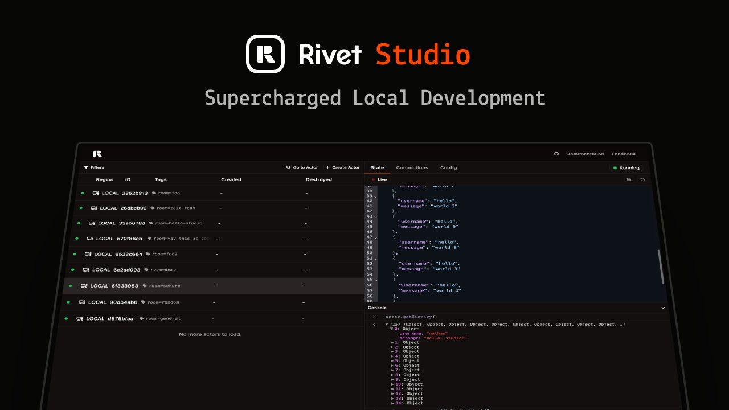Click the state editor vertical scrollbar

(661, 265)
